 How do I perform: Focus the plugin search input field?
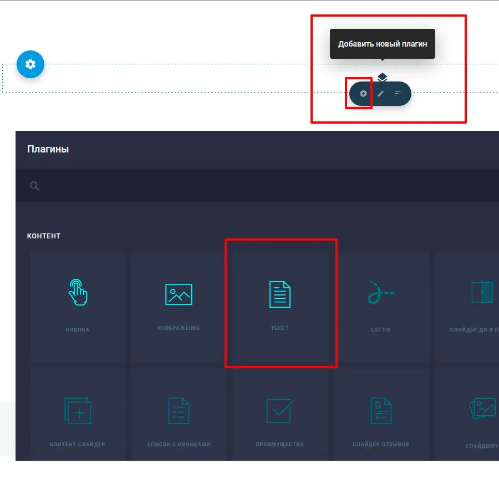tap(266, 186)
